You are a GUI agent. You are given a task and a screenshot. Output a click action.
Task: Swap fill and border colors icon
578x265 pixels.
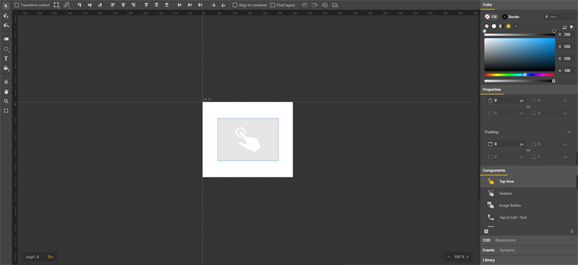565,27
